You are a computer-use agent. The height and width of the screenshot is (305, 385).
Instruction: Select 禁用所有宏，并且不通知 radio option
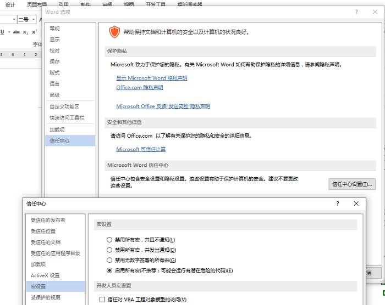(109, 240)
